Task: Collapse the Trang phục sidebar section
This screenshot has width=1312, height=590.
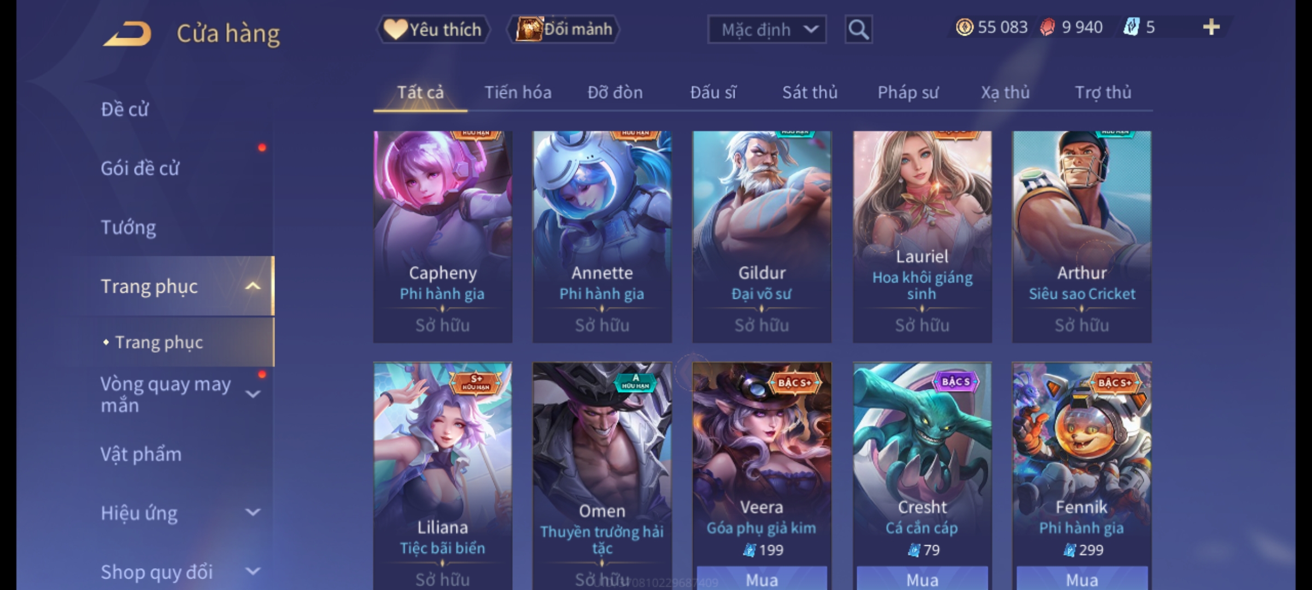Action: 253,286
